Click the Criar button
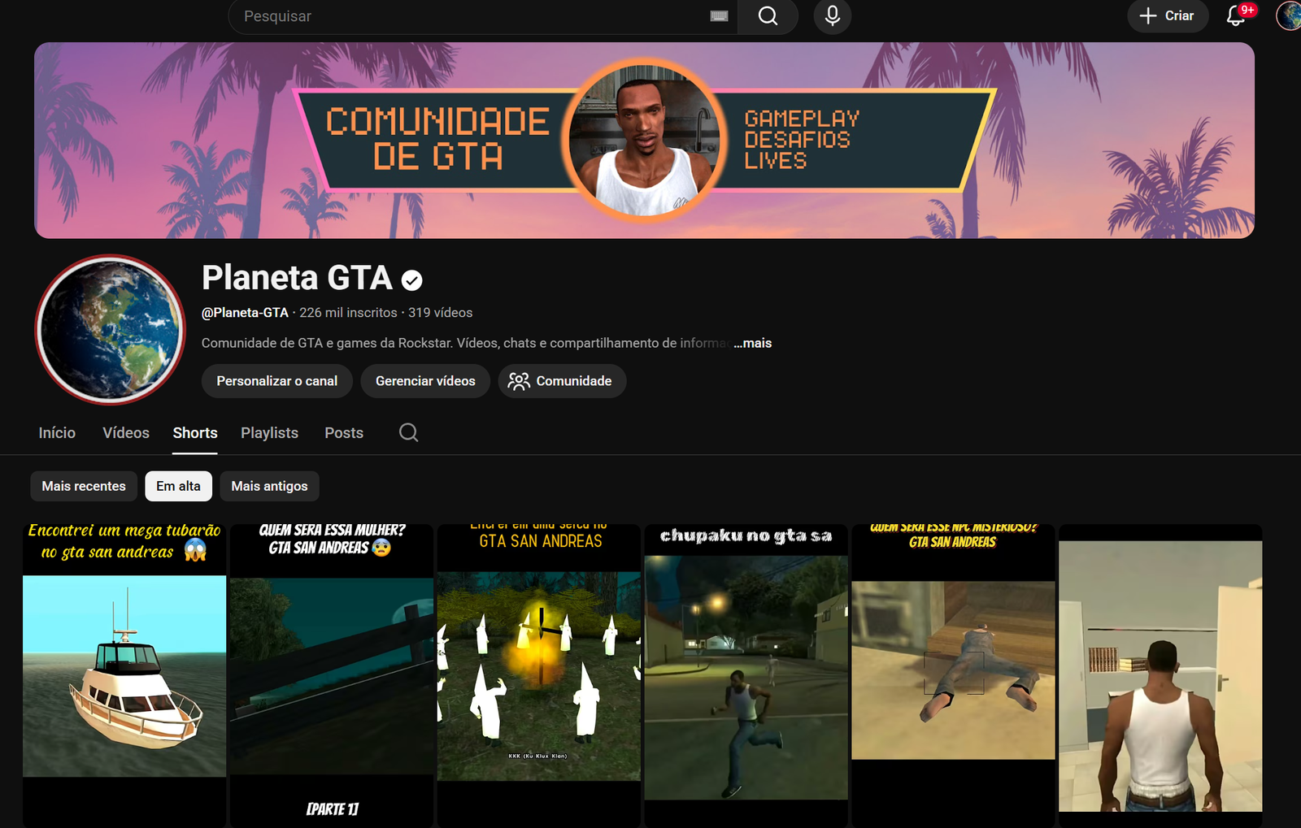This screenshot has width=1301, height=828. pyautogui.click(x=1167, y=15)
